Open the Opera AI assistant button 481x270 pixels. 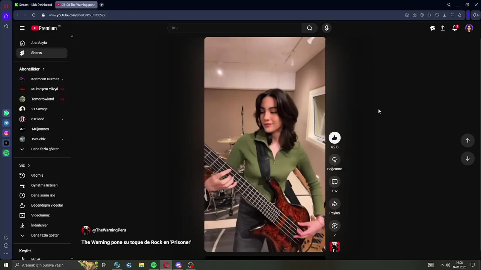(x=476, y=15)
